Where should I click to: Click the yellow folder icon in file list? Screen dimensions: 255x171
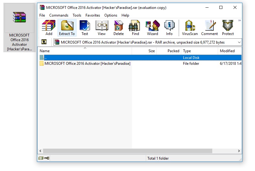[42, 64]
